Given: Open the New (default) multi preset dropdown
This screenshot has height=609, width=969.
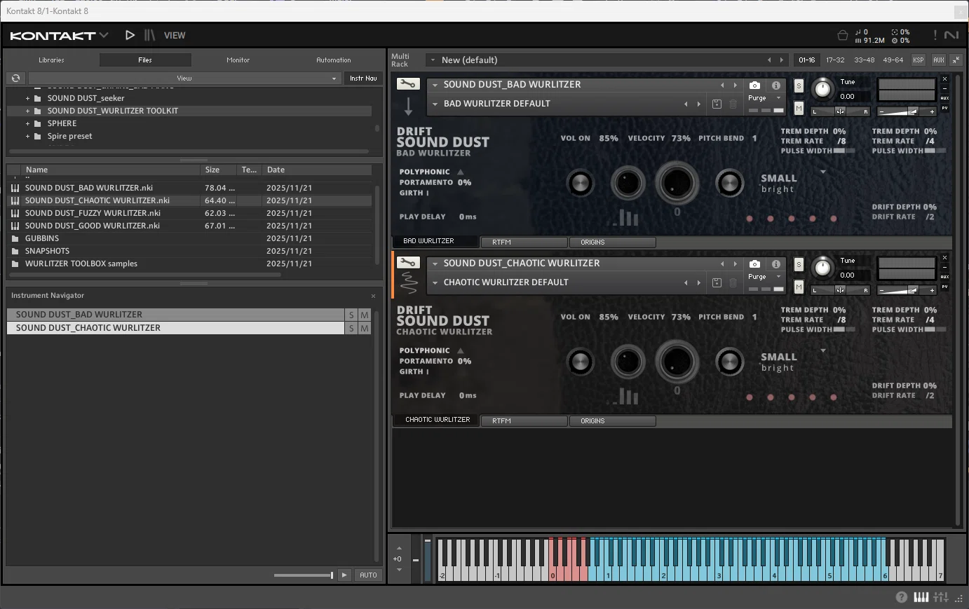Looking at the screenshot, I should (x=433, y=60).
